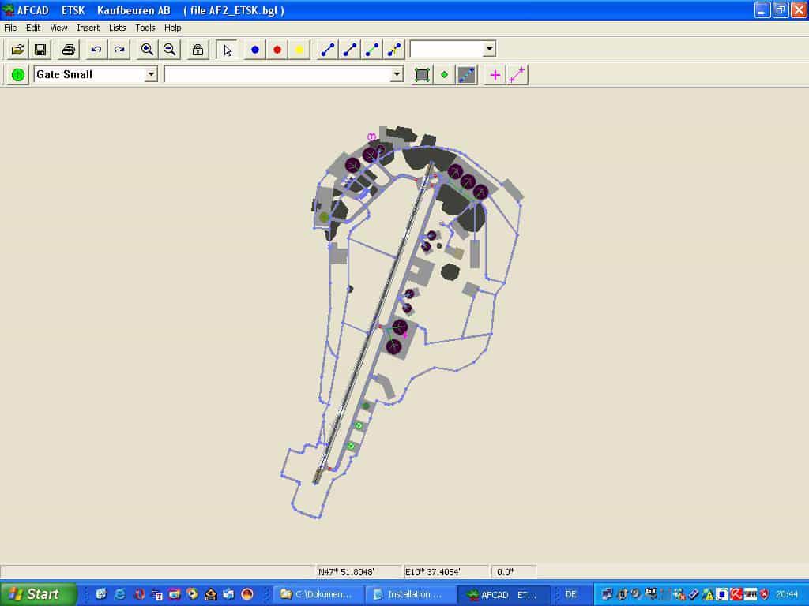Screen dimensions: 809x606
Task: Open the wide empty dropdown beside Gate Small
Action: pyautogui.click(x=397, y=74)
